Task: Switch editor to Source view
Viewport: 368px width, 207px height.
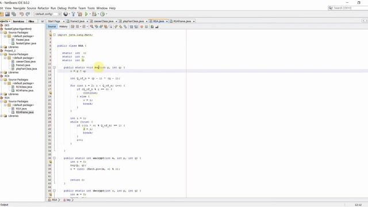Action: [x=52, y=27]
